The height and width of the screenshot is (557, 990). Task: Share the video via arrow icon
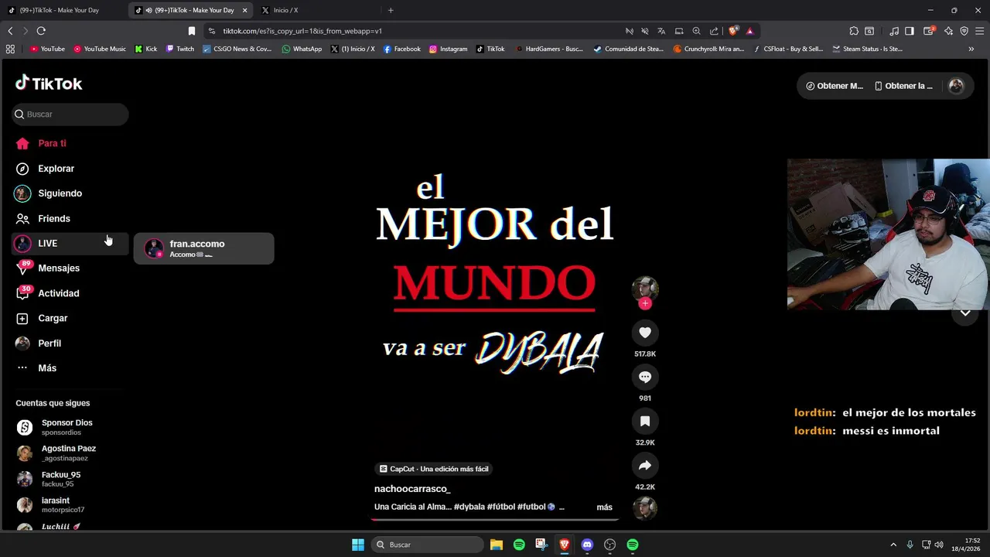tap(645, 465)
